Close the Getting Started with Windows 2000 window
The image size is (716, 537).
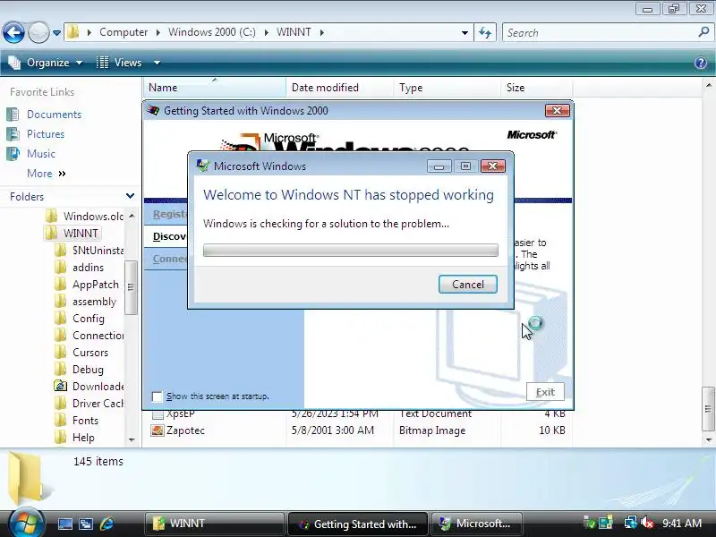click(x=557, y=110)
